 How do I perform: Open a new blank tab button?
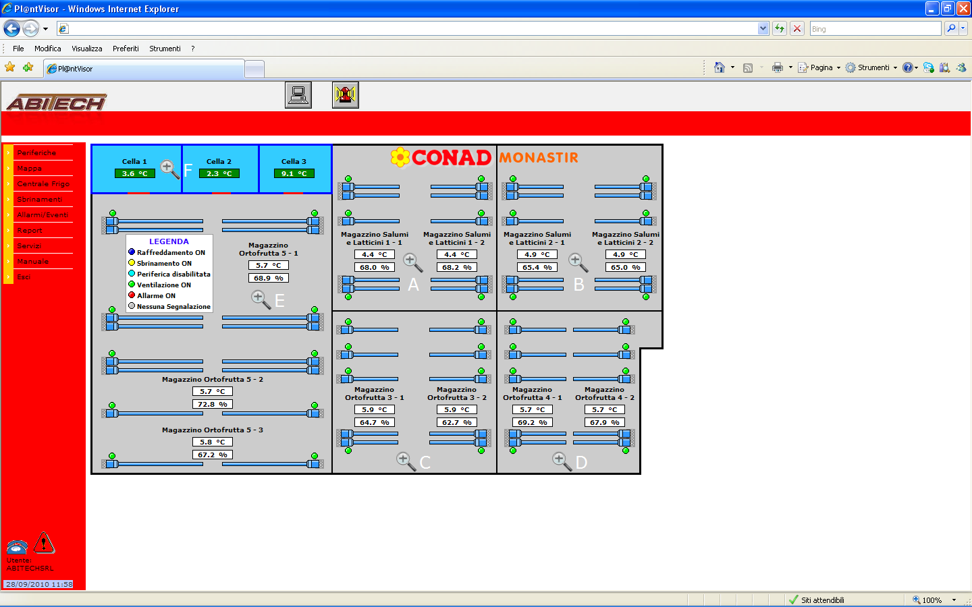[254, 69]
